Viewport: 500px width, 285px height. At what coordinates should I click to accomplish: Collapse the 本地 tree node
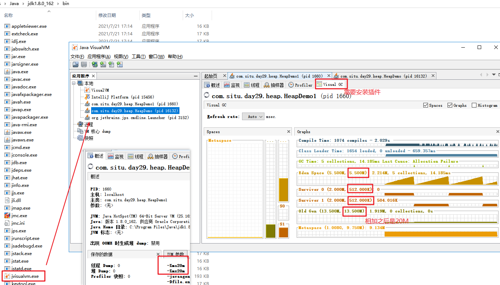coord(74,83)
